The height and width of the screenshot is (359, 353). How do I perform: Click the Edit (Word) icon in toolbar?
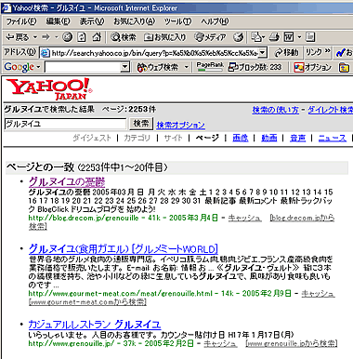289,37
